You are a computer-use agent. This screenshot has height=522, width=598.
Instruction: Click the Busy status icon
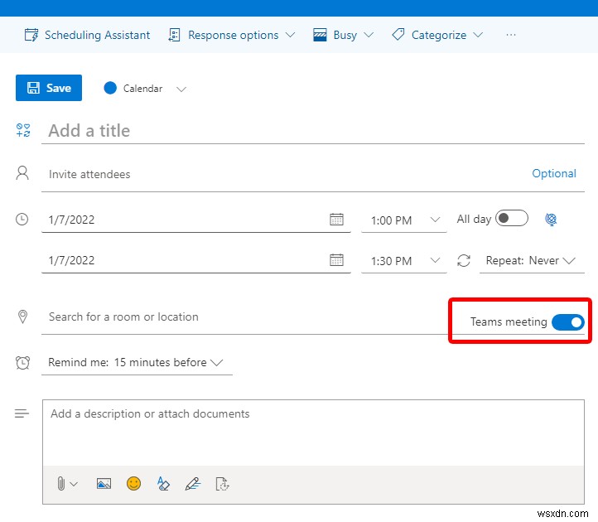point(320,35)
